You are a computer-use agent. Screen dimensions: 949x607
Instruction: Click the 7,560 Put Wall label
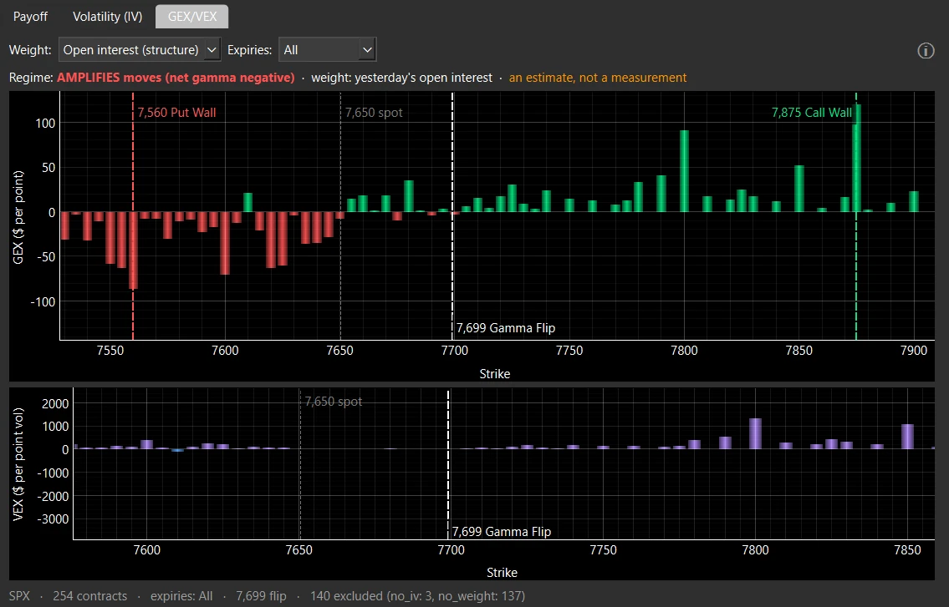(176, 113)
